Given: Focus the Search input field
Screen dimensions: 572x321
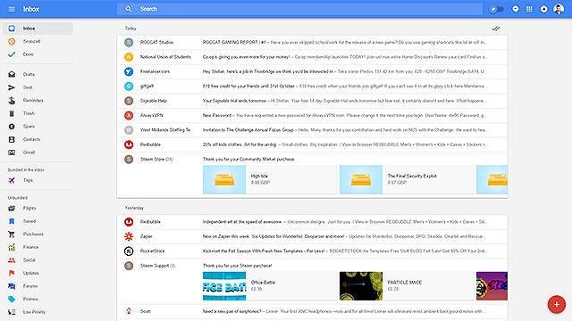Looking at the screenshot, I should click(299, 9).
